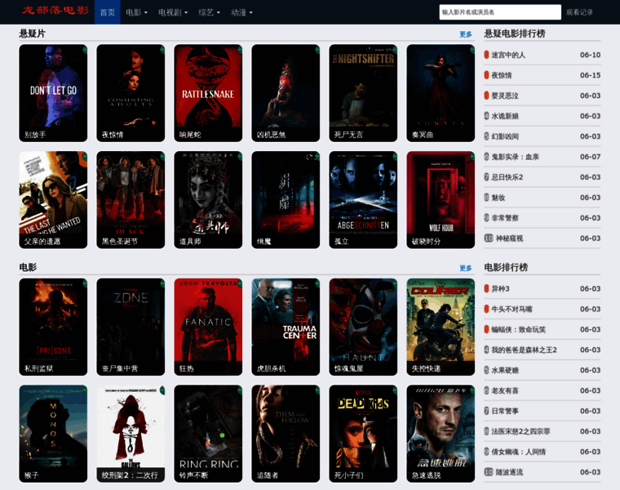The height and width of the screenshot is (490, 620).
Task: Click 更多 link in 悬疑片 section
Action: tap(465, 34)
